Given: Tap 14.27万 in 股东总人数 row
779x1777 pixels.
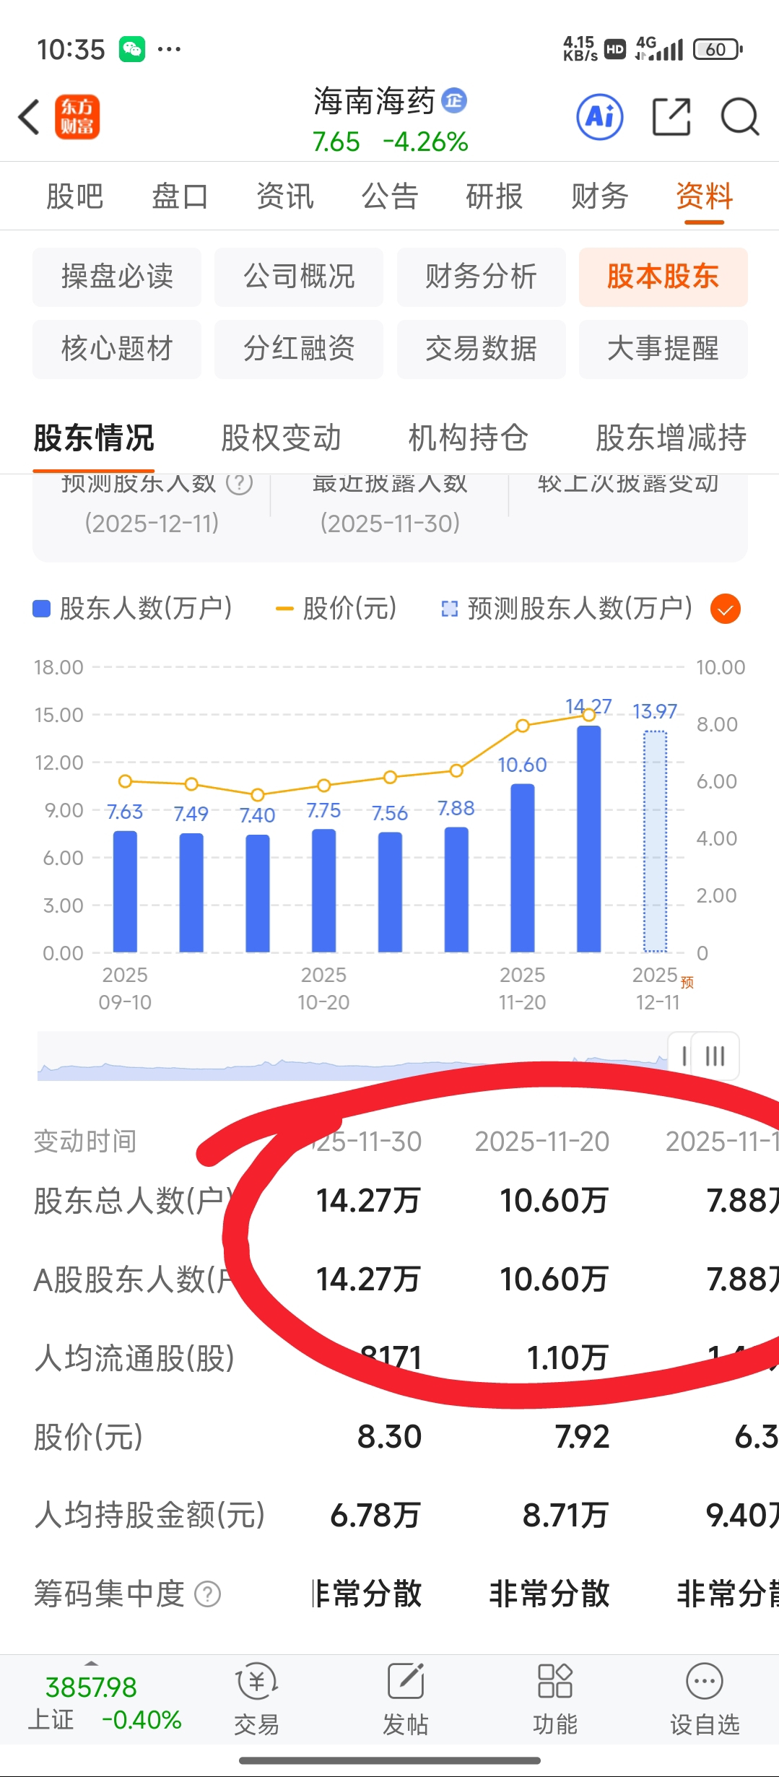Looking at the screenshot, I should click(x=368, y=1201).
